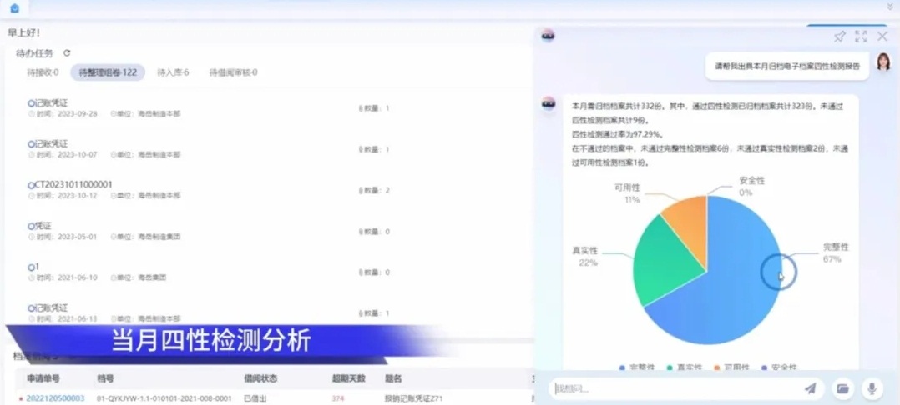Pin the chat assistant panel
The width and height of the screenshot is (900, 405).
tap(839, 37)
